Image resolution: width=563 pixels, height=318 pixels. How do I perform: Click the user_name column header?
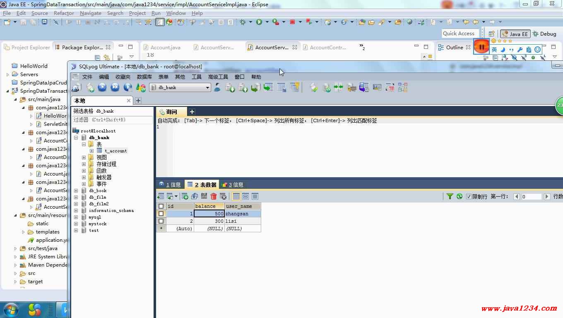click(x=243, y=206)
